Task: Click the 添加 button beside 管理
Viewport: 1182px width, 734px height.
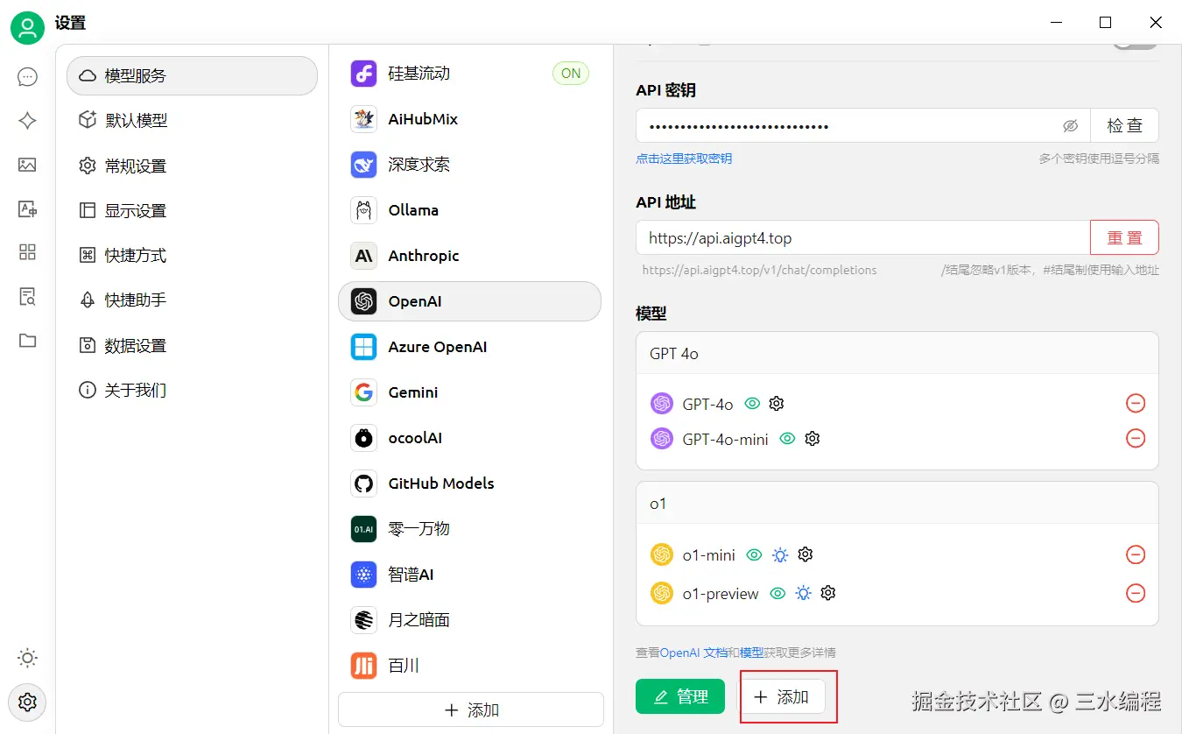Action: click(x=782, y=696)
